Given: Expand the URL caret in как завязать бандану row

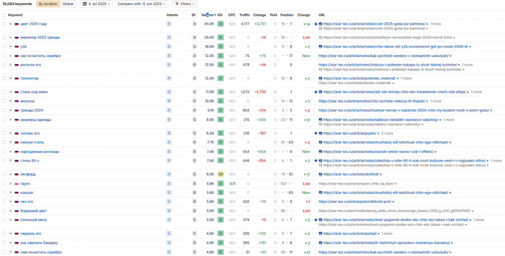Looking at the screenshot, I should (x=452, y=243).
